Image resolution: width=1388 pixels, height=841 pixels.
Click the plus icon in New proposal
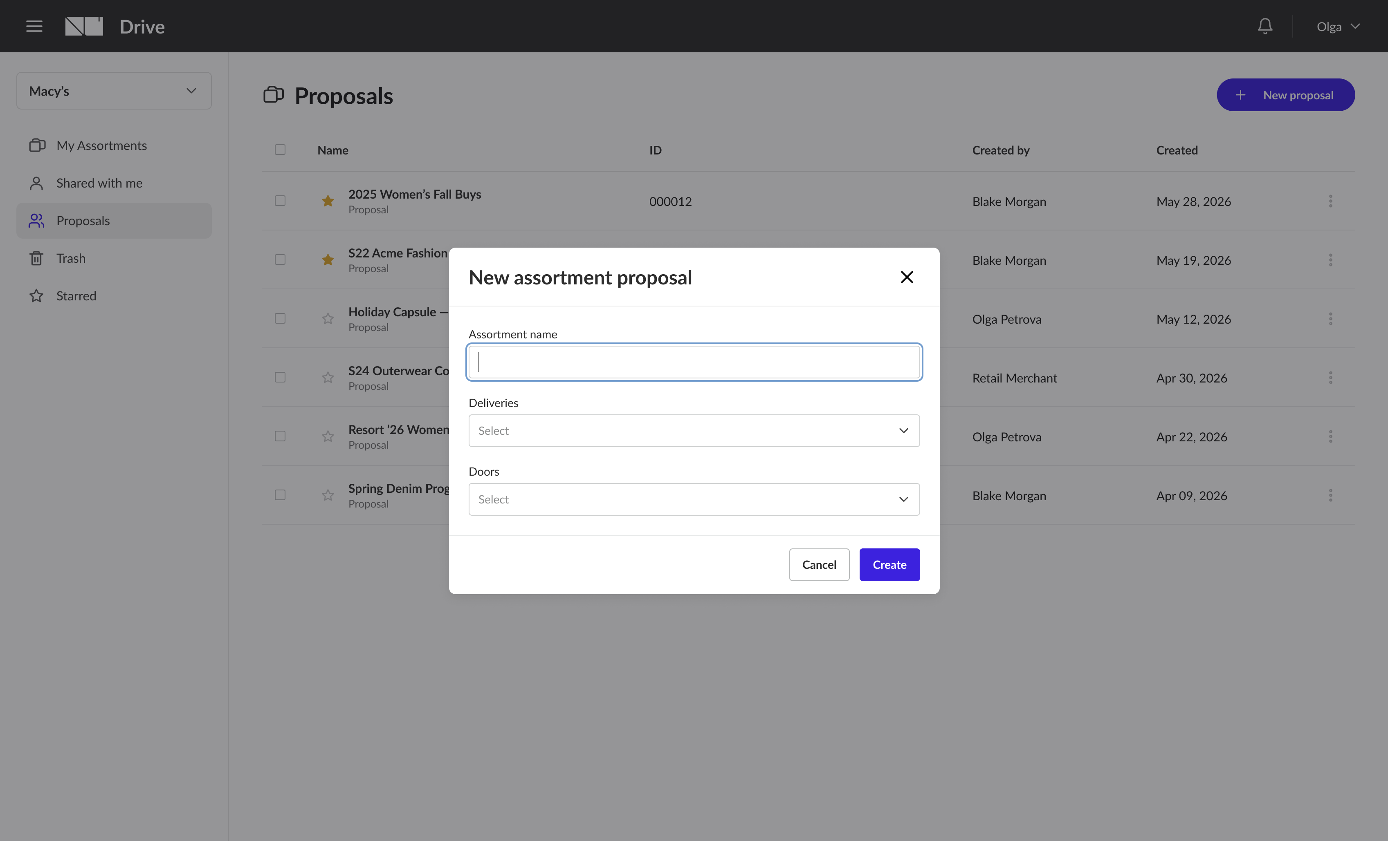1240,95
